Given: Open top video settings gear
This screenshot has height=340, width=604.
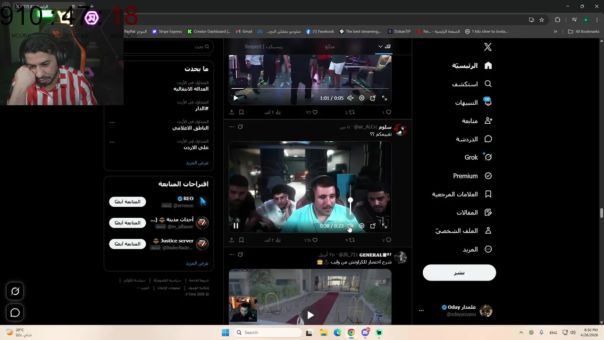Looking at the screenshot, I should click(x=361, y=98).
